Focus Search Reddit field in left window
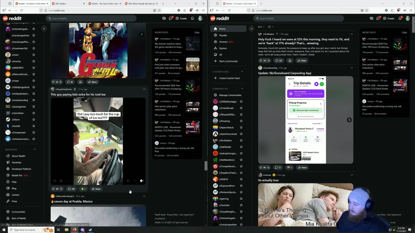Image resolution: width=415 pixels, height=233 pixels. (91, 18)
